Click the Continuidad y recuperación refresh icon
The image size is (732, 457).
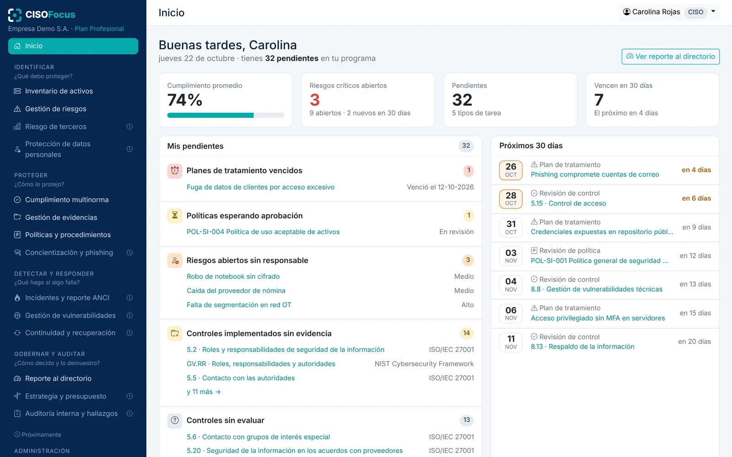(17, 333)
